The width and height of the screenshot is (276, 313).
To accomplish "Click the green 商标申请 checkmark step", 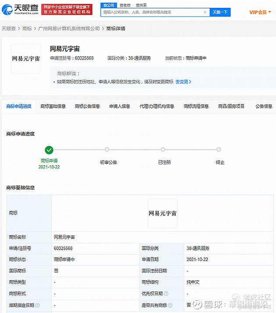I will [x=49, y=150].
